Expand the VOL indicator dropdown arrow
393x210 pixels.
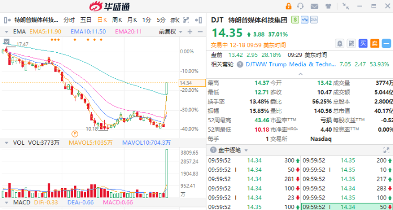point(7,143)
